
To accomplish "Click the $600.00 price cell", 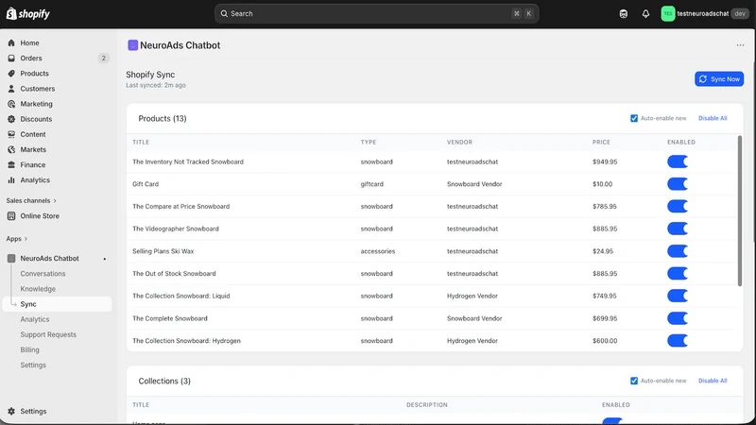I will pos(605,341).
